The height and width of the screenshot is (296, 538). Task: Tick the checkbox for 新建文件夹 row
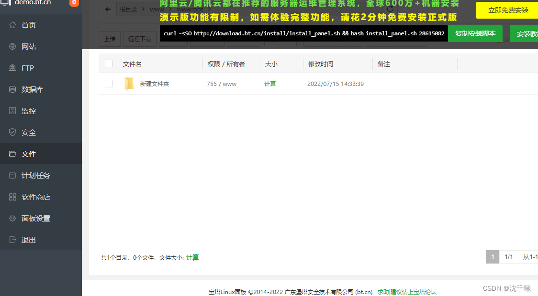pos(109,84)
